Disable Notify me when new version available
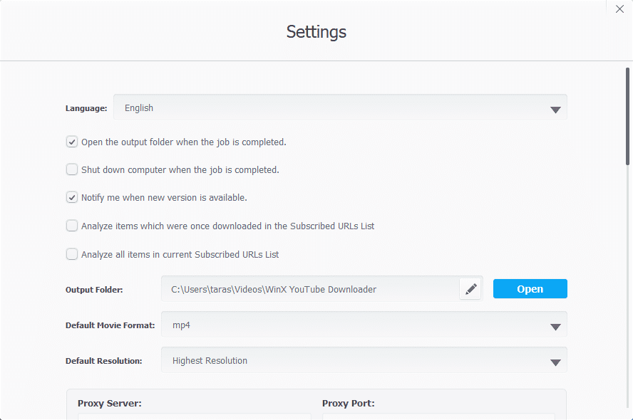The width and height of the screenshot is (633, 420). coord(72,197)
